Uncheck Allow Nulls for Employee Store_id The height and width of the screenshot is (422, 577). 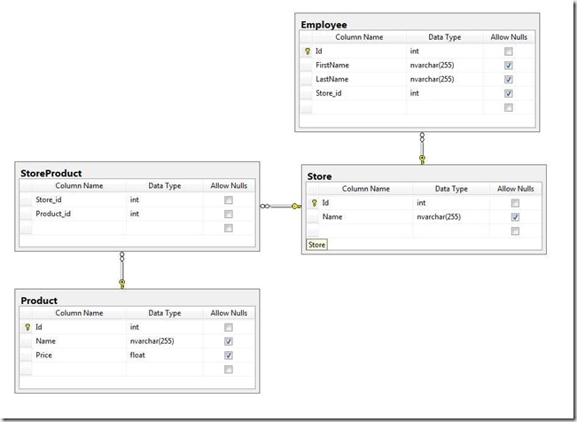(x=509, y=94)
